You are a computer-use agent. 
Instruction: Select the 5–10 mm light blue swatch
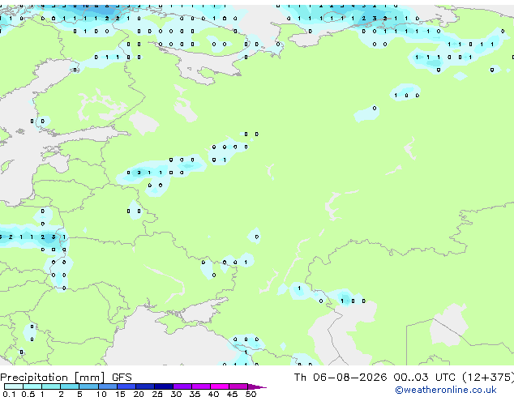[x=88, y=386]
